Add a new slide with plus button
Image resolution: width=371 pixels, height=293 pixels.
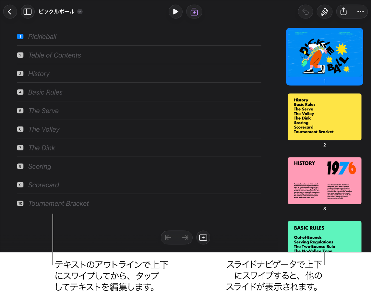coord(203,238)
